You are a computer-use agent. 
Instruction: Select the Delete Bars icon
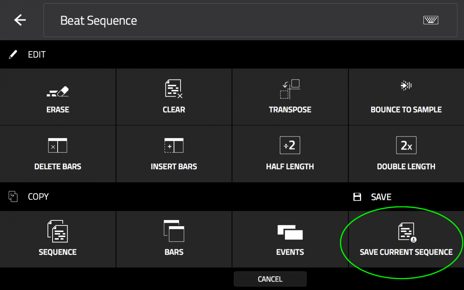pyautogui.click(x=58, y=145)
